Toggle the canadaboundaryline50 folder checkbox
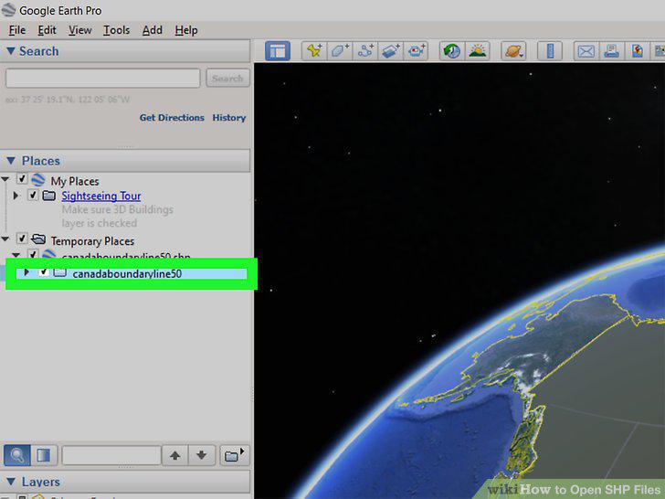Image resolution: width=665 pixels, height=499 pixels. [44, 272]
